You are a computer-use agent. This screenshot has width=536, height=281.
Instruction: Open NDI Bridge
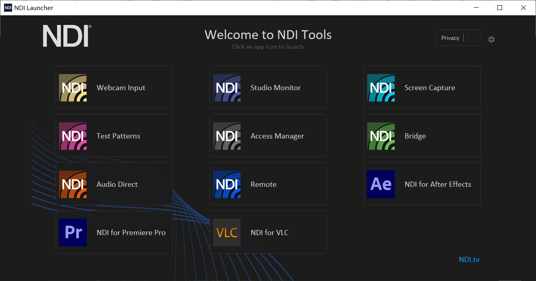pyautogui.click(x=422, y=135)
